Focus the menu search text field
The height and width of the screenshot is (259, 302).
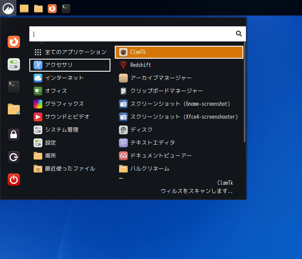coord(138,34)
